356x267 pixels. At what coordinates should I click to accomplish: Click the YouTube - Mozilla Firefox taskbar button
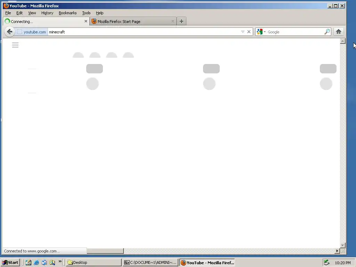pyautogui.click(x=207, y=263)
